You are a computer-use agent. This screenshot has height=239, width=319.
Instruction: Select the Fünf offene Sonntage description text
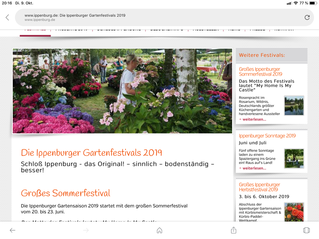coord(257,157)
